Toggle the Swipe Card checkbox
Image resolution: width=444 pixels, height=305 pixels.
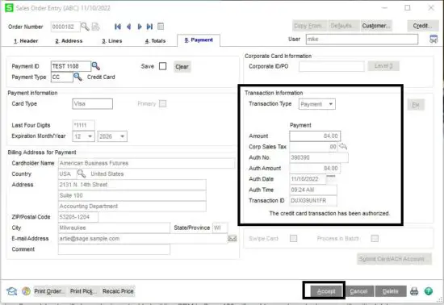(x=294, y=238)
